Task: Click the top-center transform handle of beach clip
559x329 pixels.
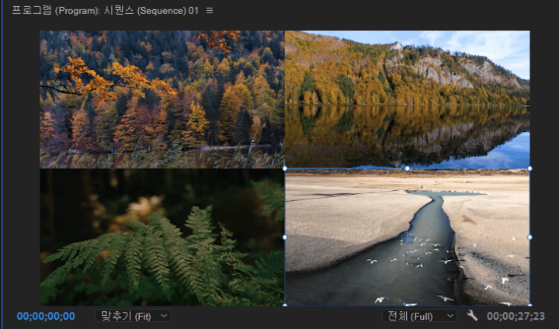Action: pos(407,168)
